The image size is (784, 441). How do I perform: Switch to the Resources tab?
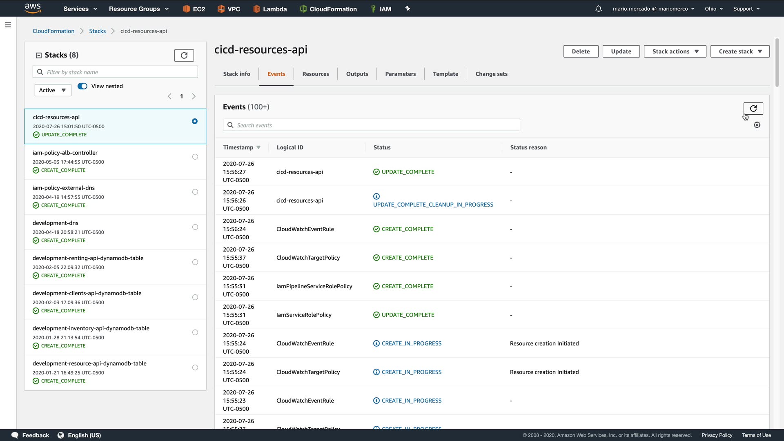pyautogui.click(x=315, y=74)
